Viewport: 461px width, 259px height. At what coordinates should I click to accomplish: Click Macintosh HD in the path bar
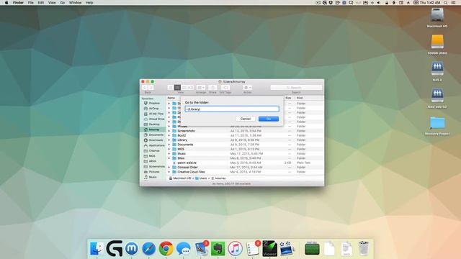click(x=180, y=178)
